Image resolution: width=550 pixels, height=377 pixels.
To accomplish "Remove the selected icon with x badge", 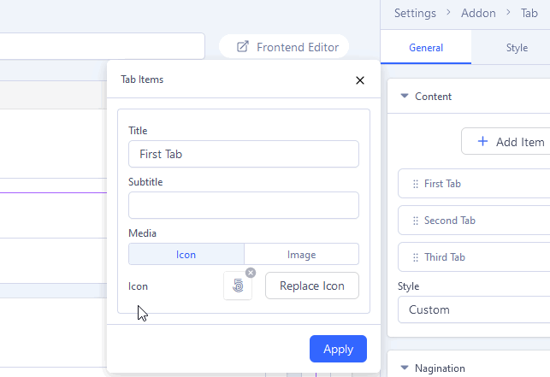I will click(251, 273).
